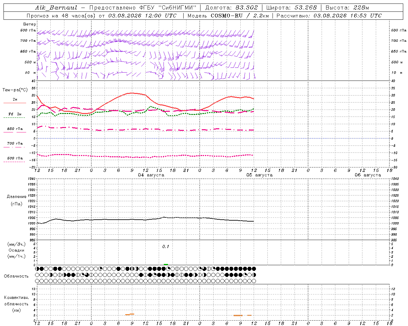
Task: Click the orange convective cloud bar near 04 августа
Action: [x=130, y=314]
